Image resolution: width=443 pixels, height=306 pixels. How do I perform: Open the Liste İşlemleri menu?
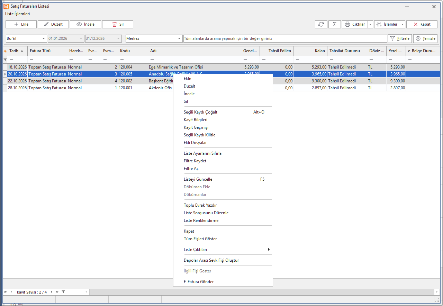pyautogui.click(x=18, y=14)
